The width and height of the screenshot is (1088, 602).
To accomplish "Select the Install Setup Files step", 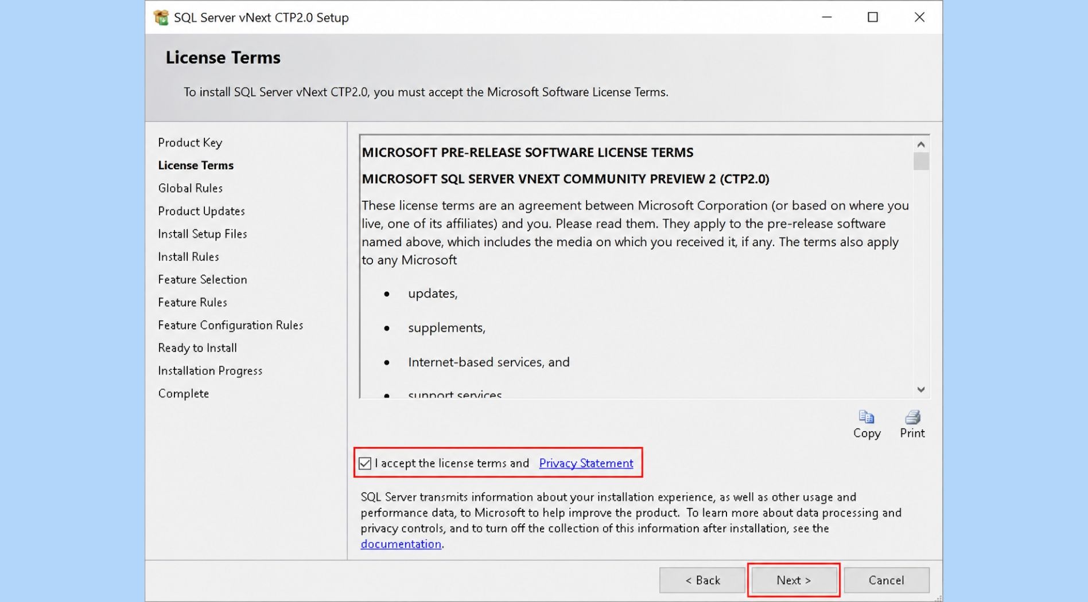I will click(x=203, y=234).
